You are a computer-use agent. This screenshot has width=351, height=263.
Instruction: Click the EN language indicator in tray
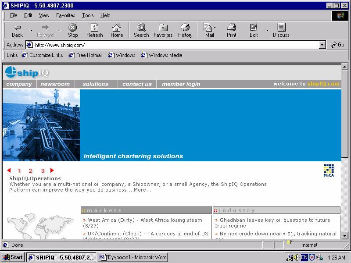coord(304,257)
